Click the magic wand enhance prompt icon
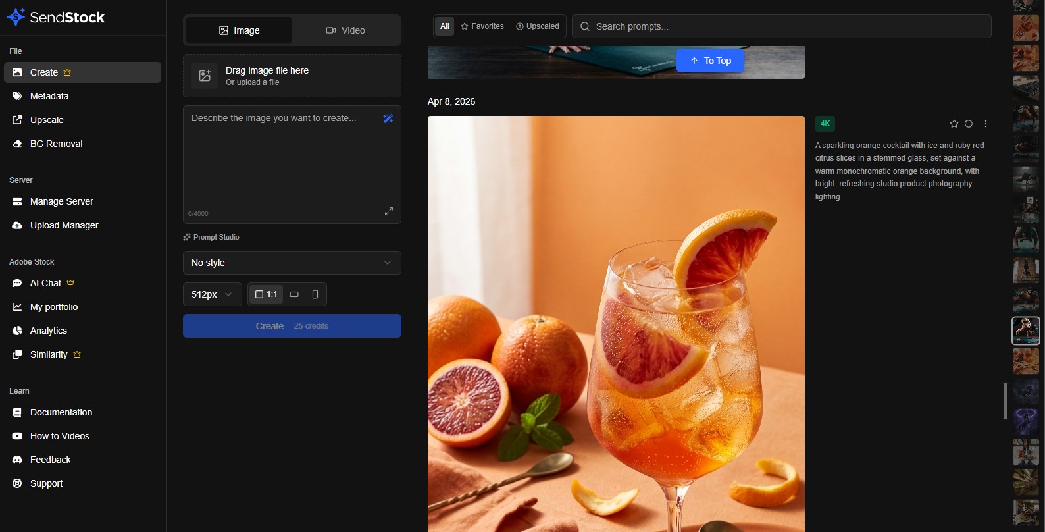Image resolution: width=1045 pixels, height=532 pixels. pos(388,119)
